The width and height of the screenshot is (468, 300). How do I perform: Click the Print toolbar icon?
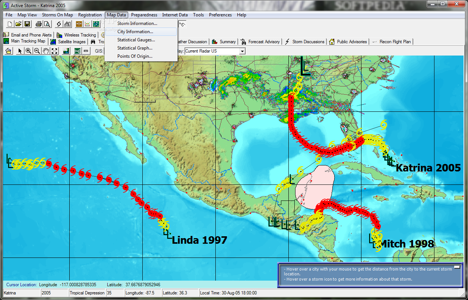(39, 24)
